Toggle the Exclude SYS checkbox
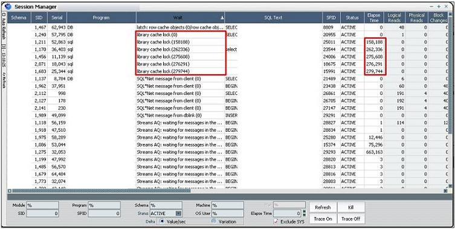Viewport: 455px width, 229px height. coord(276,222)
